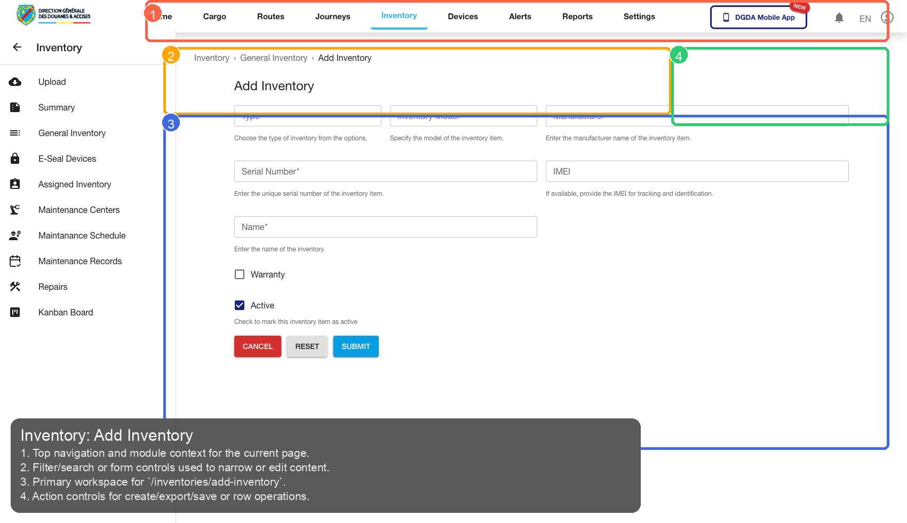Click inside the Serial Number field
The width and height of the screenshot is (907, 523).
tap(385, 171)
